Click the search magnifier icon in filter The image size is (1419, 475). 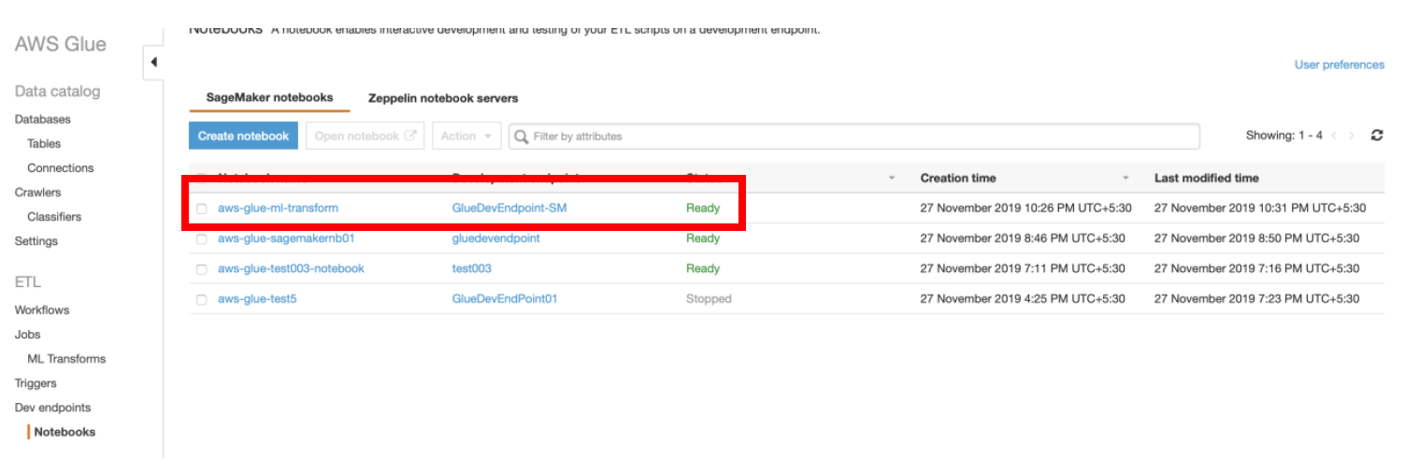click(x=522, y=137)
